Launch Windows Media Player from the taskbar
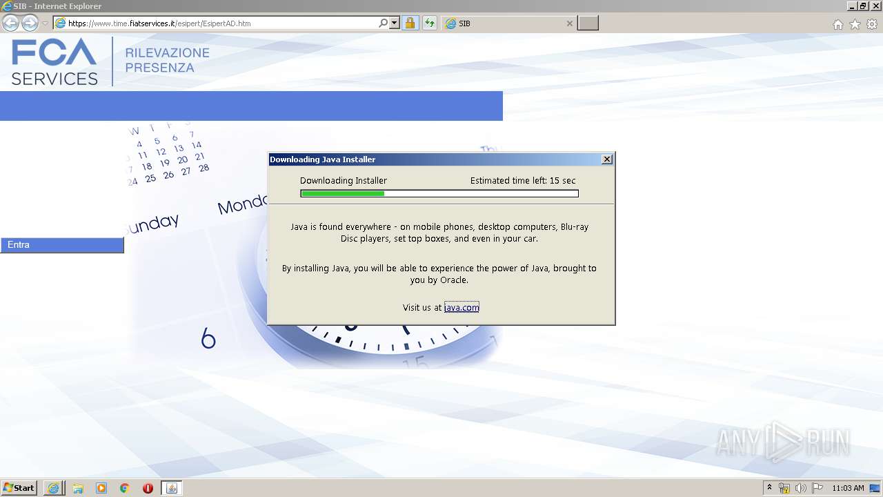883x497 pixels. click(x=101, y=488)
